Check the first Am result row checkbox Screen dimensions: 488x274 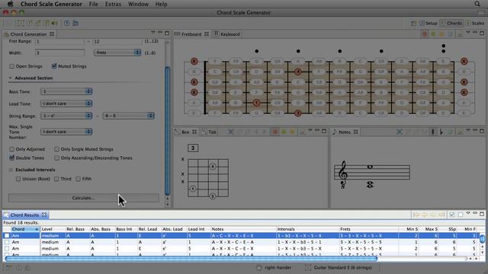point(7,235)
